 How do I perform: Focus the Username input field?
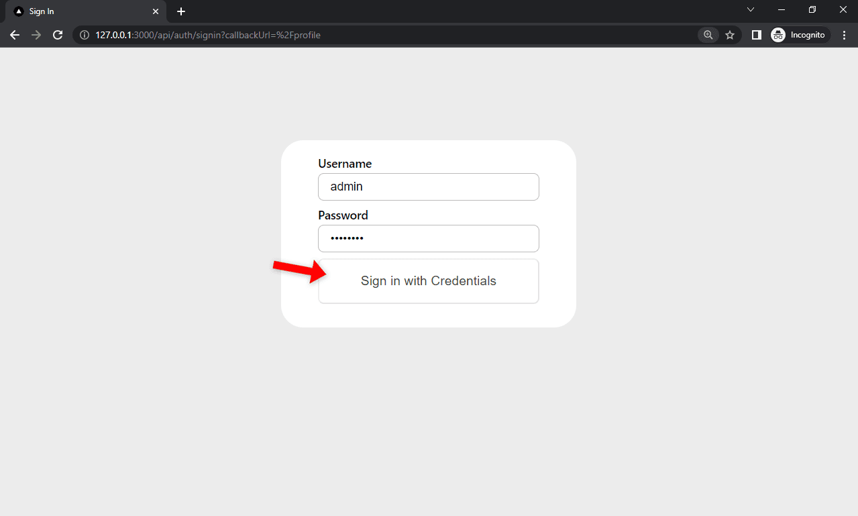coord(429,187)
